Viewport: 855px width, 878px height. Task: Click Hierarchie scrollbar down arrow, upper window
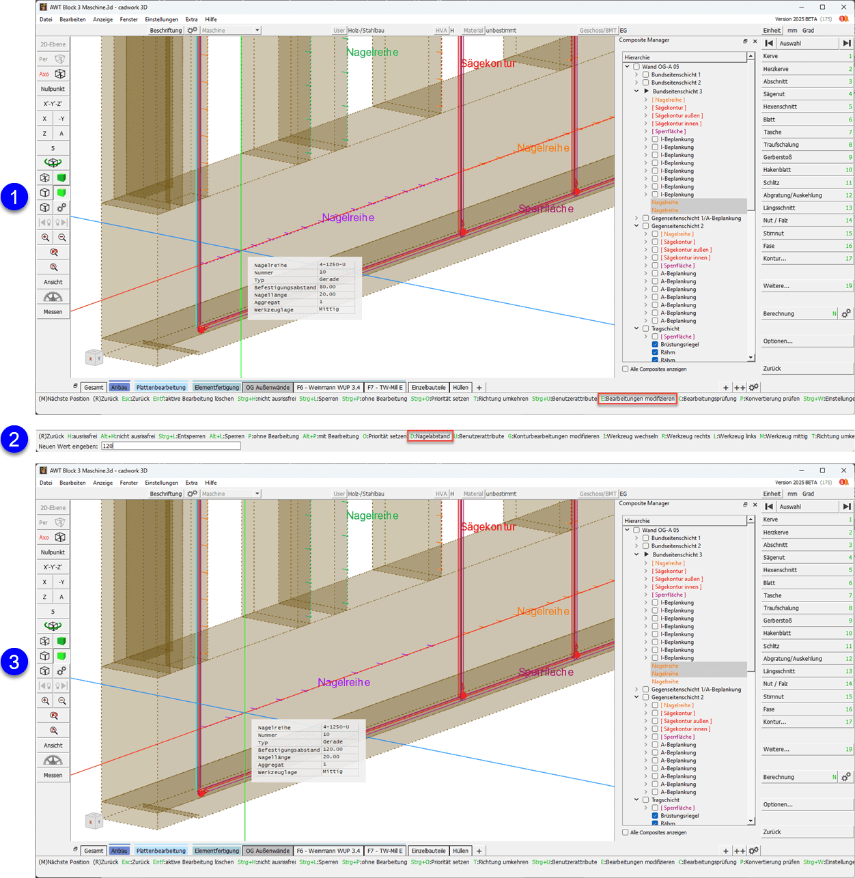(x=751, y=357)
